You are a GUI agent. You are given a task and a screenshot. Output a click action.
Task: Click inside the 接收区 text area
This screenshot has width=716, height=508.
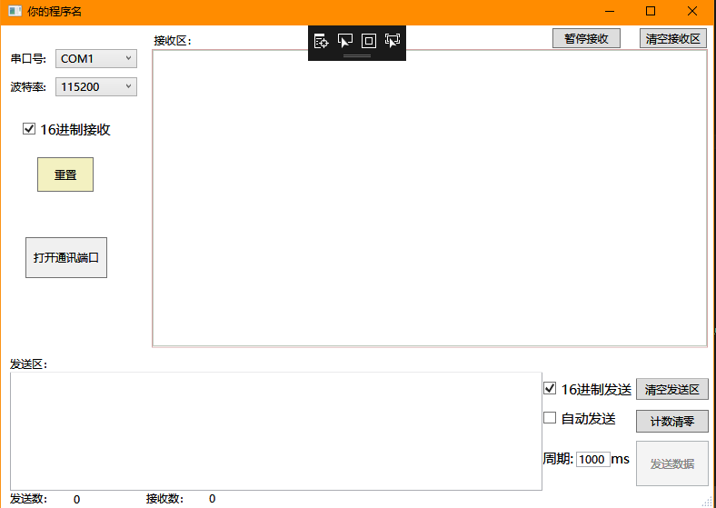point(430,198)
